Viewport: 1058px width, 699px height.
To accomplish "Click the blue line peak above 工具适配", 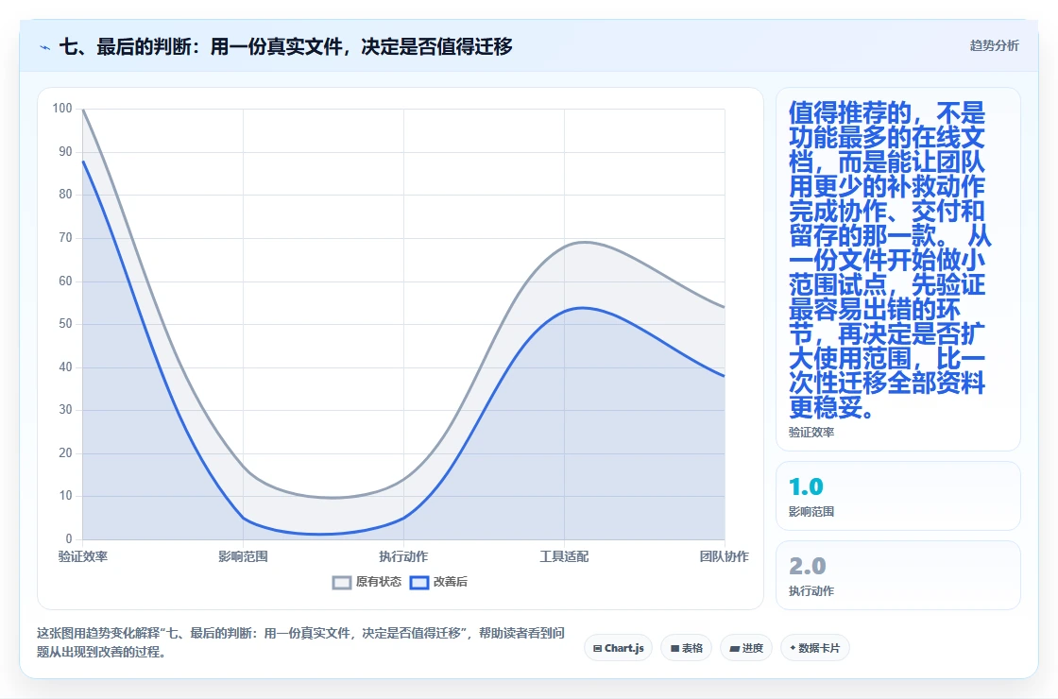I will (x=582, y=308).
